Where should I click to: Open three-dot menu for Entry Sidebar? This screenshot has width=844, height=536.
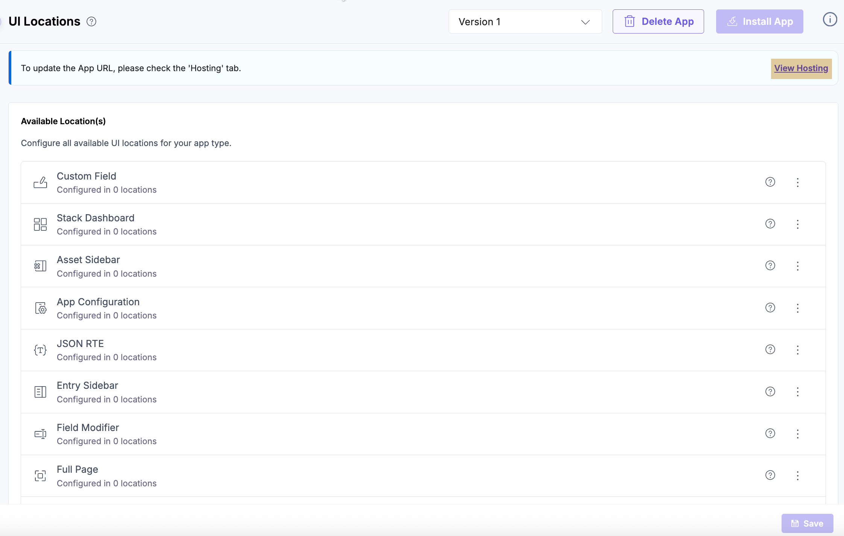click(797, 392)
